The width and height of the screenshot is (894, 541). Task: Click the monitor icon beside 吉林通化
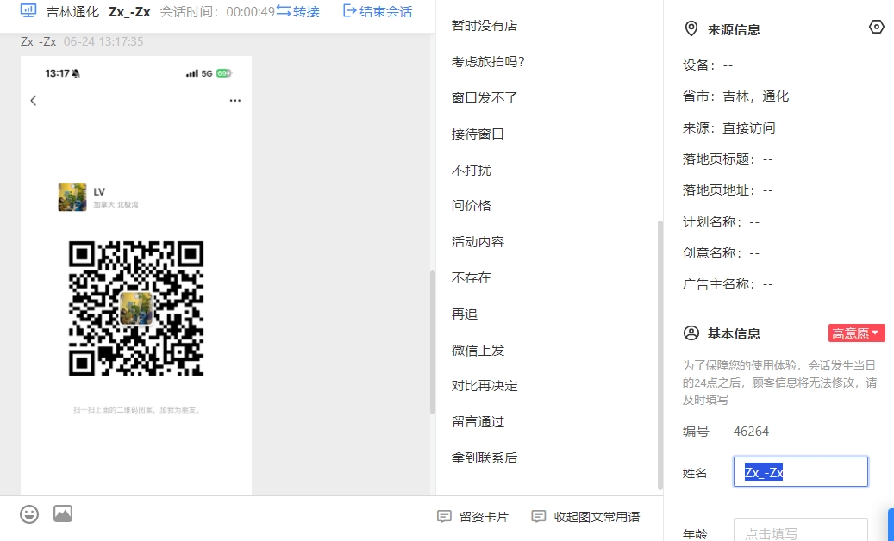(x=28, y=11)
